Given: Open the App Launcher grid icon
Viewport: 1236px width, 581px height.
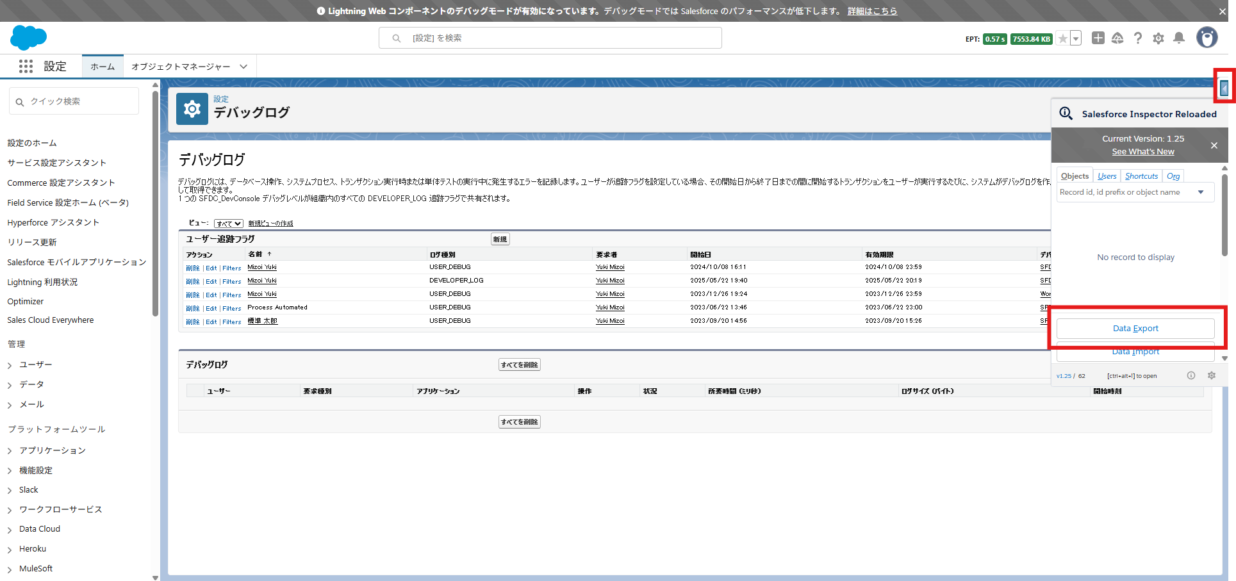Looking at the screenshot, I should [x=26, y=66].
